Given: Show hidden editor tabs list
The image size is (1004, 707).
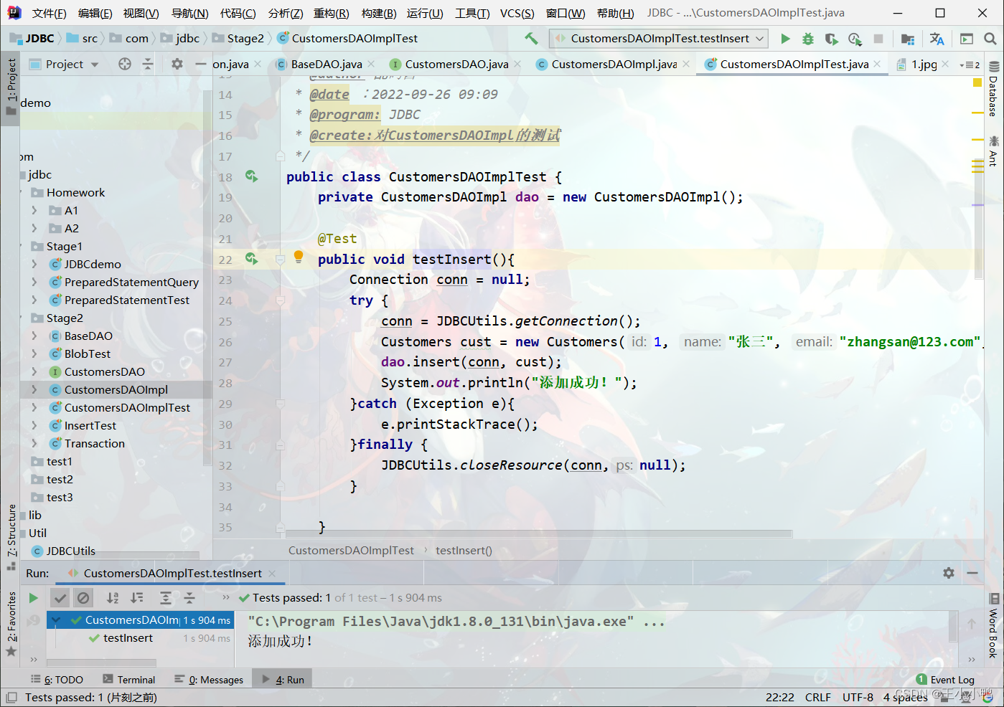Looking at the screenshot, I should 970,65.
